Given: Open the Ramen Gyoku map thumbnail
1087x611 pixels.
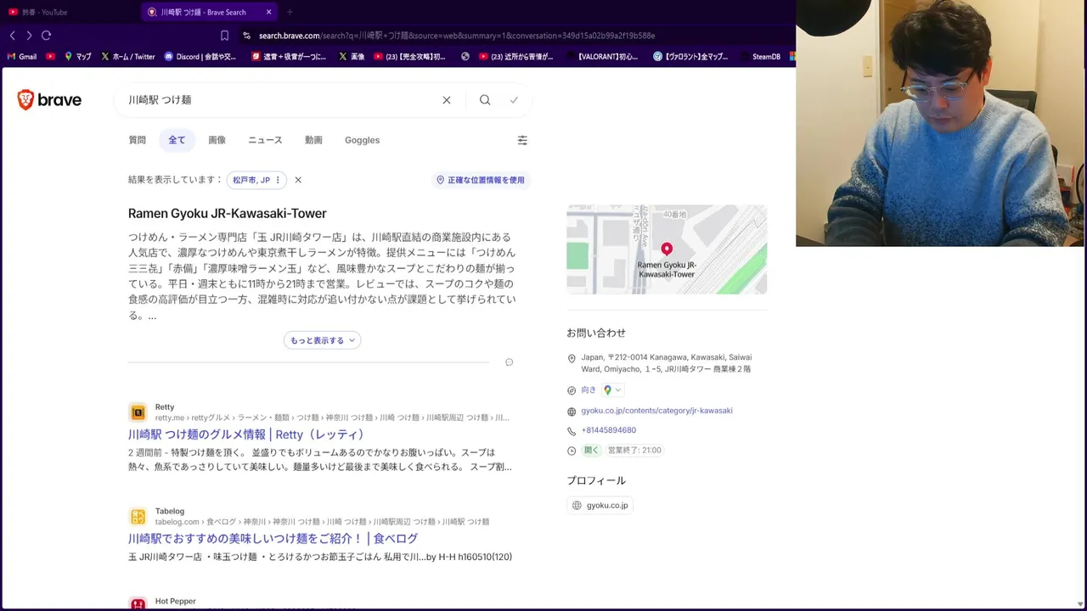Looking at the screenshot, I should 667,249.
